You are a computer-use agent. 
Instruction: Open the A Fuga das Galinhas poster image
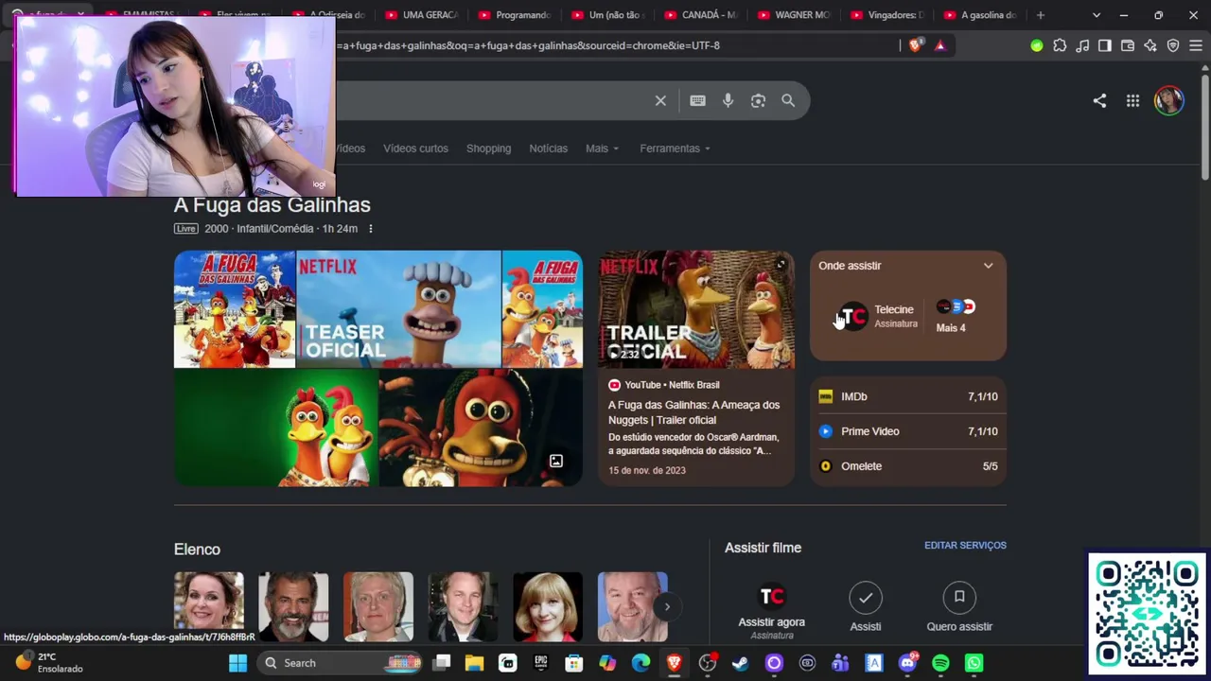pyautogui.click(x=235, y=308)
